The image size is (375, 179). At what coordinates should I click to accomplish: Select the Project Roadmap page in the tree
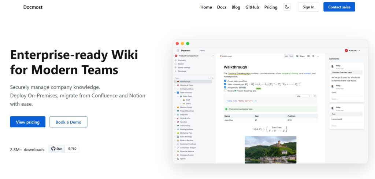[187, 111]
